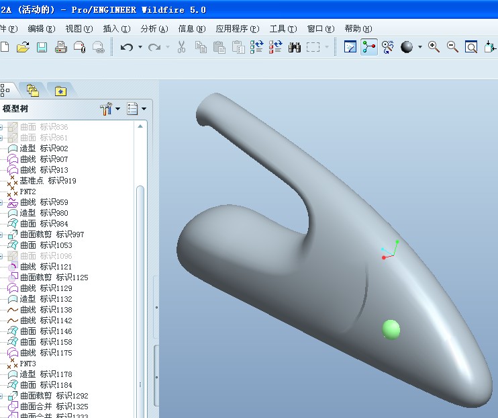Viewport: 498px width, 418px height.
Task: Open Find tool with binoculars icon
Action: coord(295,48)
